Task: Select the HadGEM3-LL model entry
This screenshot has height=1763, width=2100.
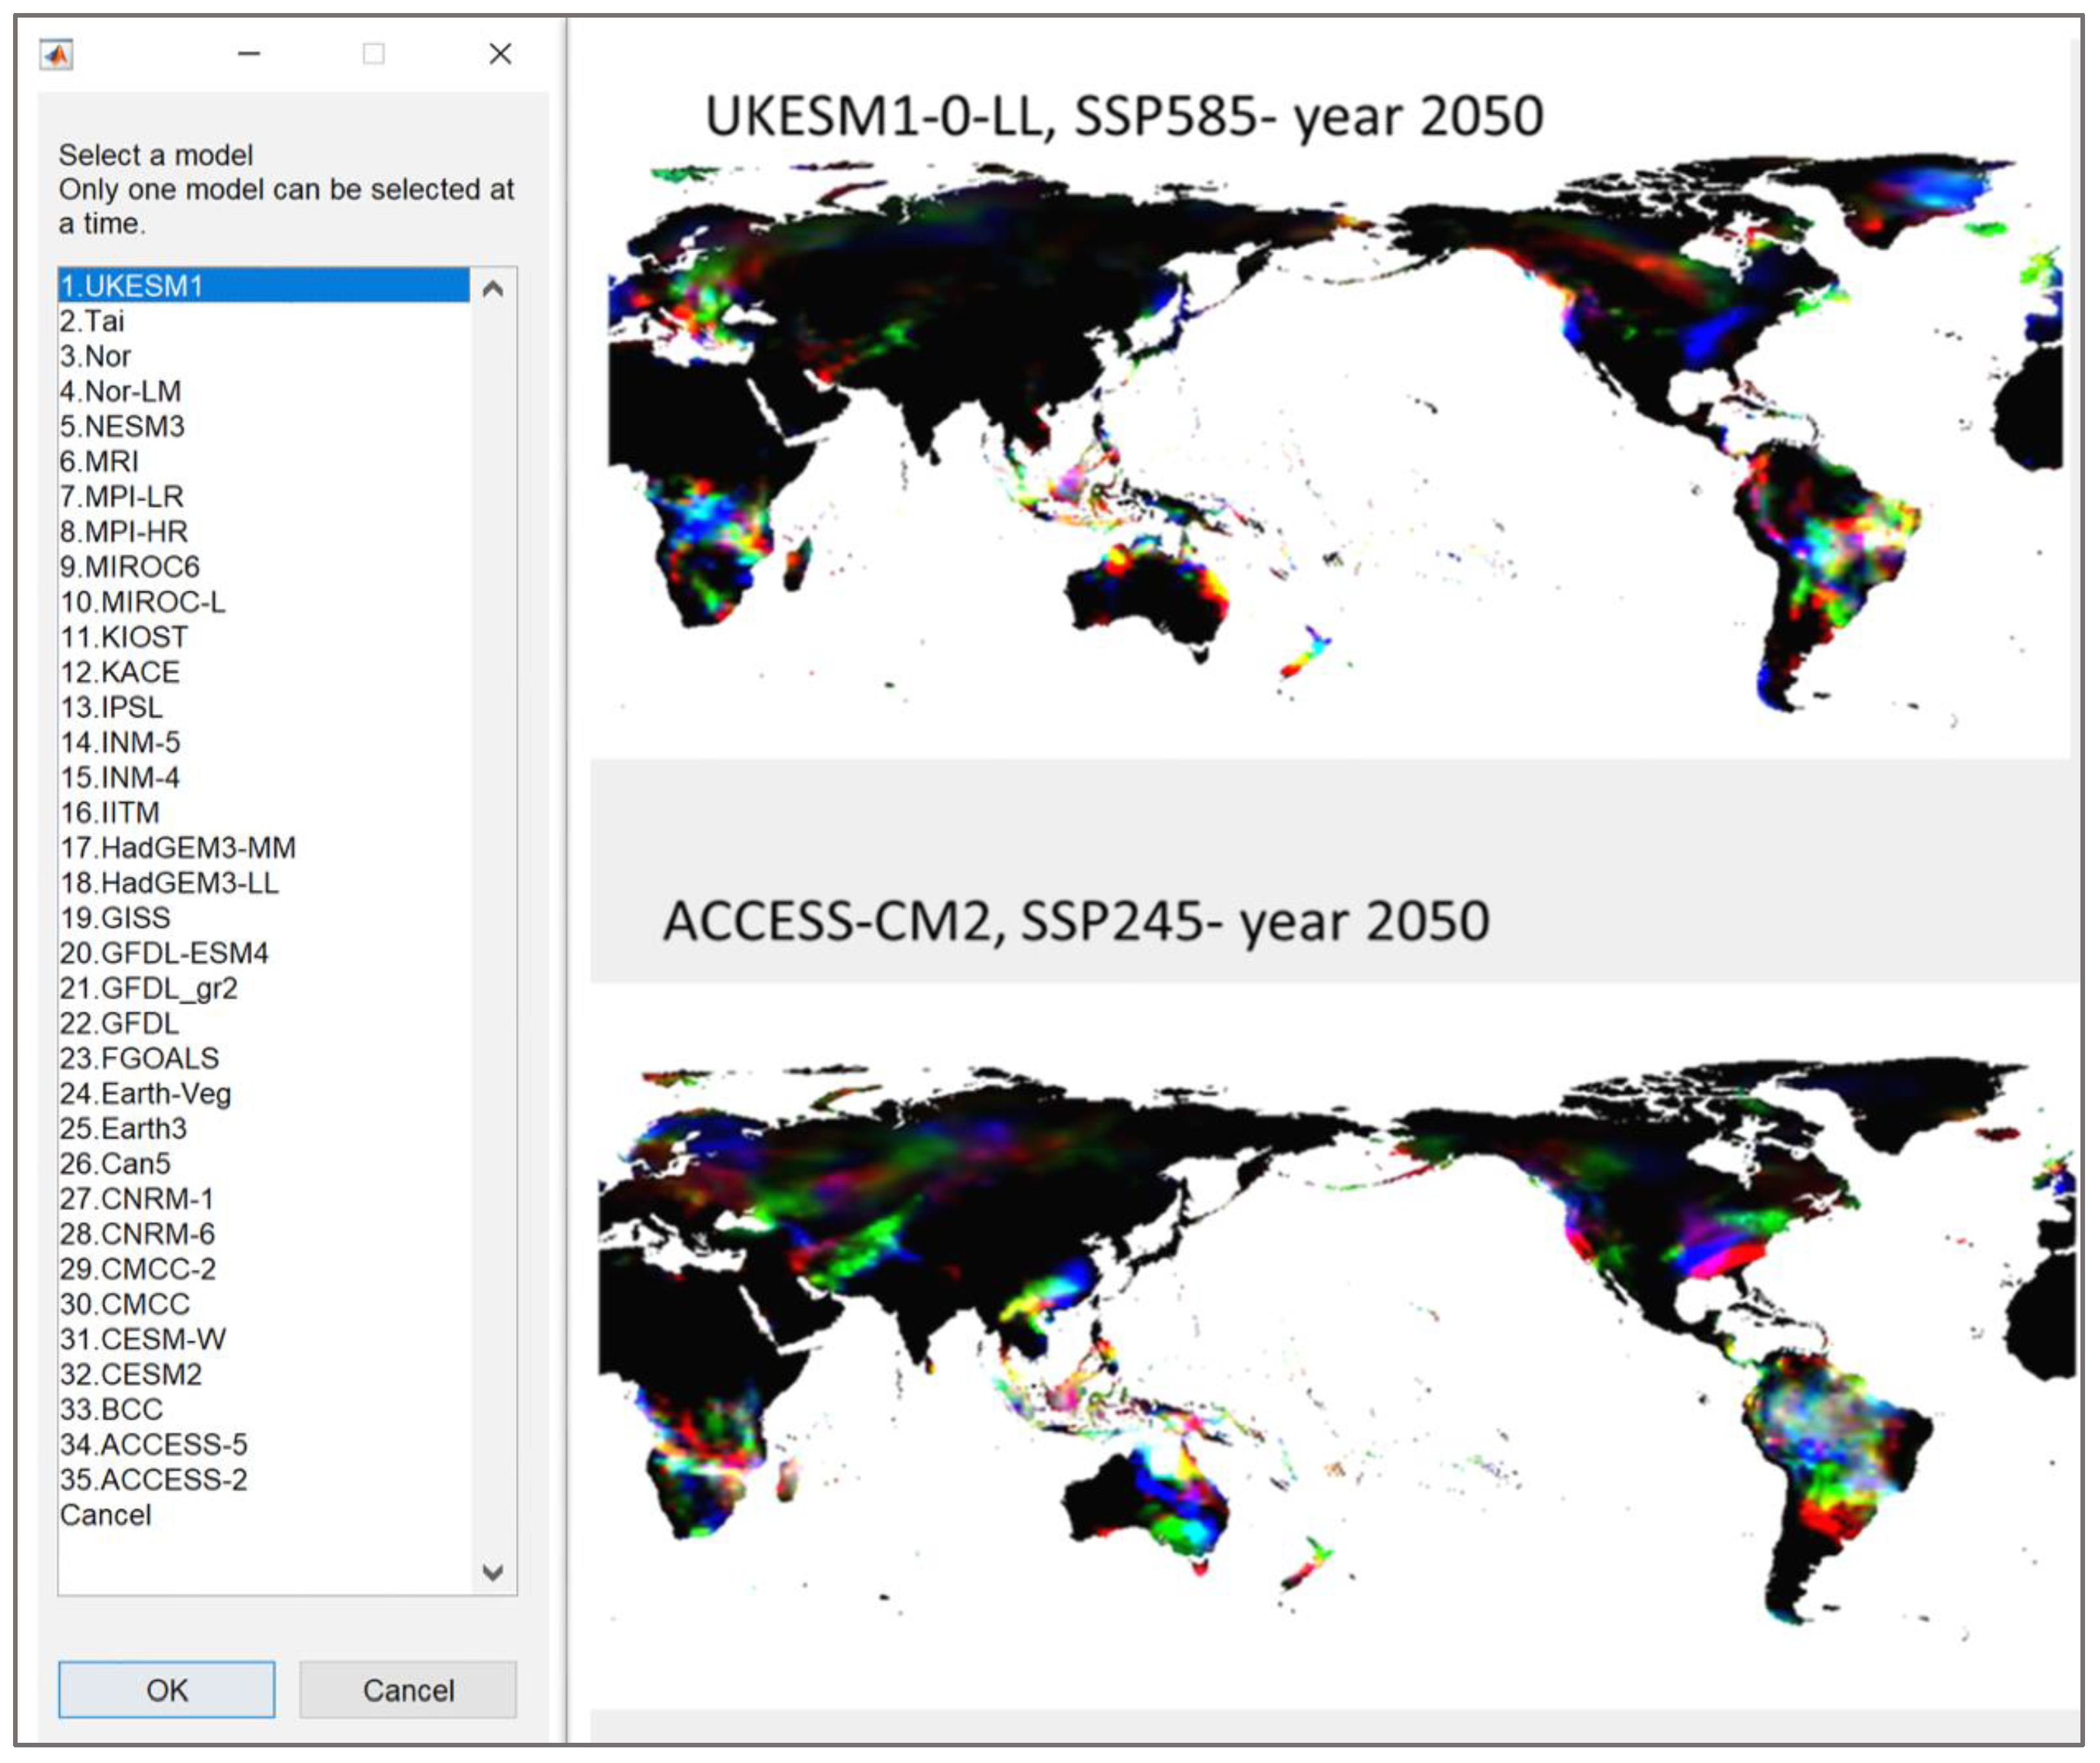Action: coord(170,883)
